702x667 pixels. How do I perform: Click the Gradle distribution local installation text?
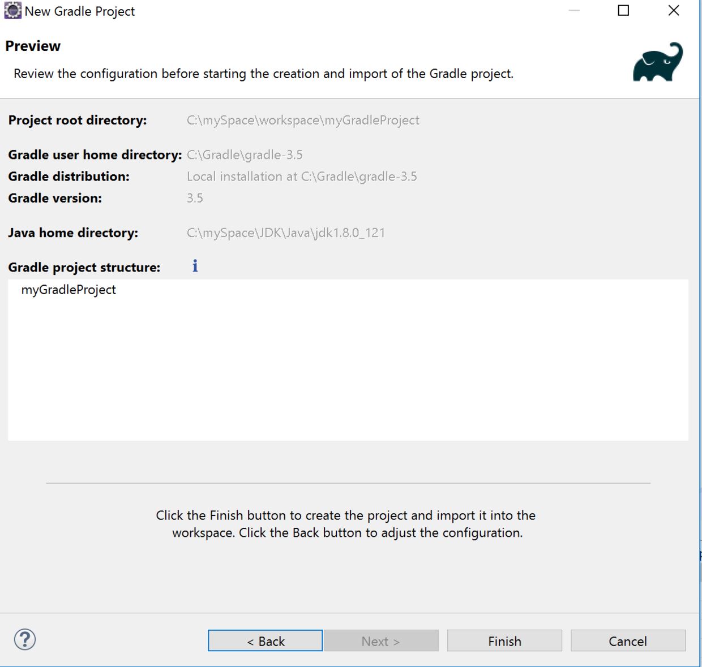click(x=302, y=177)
